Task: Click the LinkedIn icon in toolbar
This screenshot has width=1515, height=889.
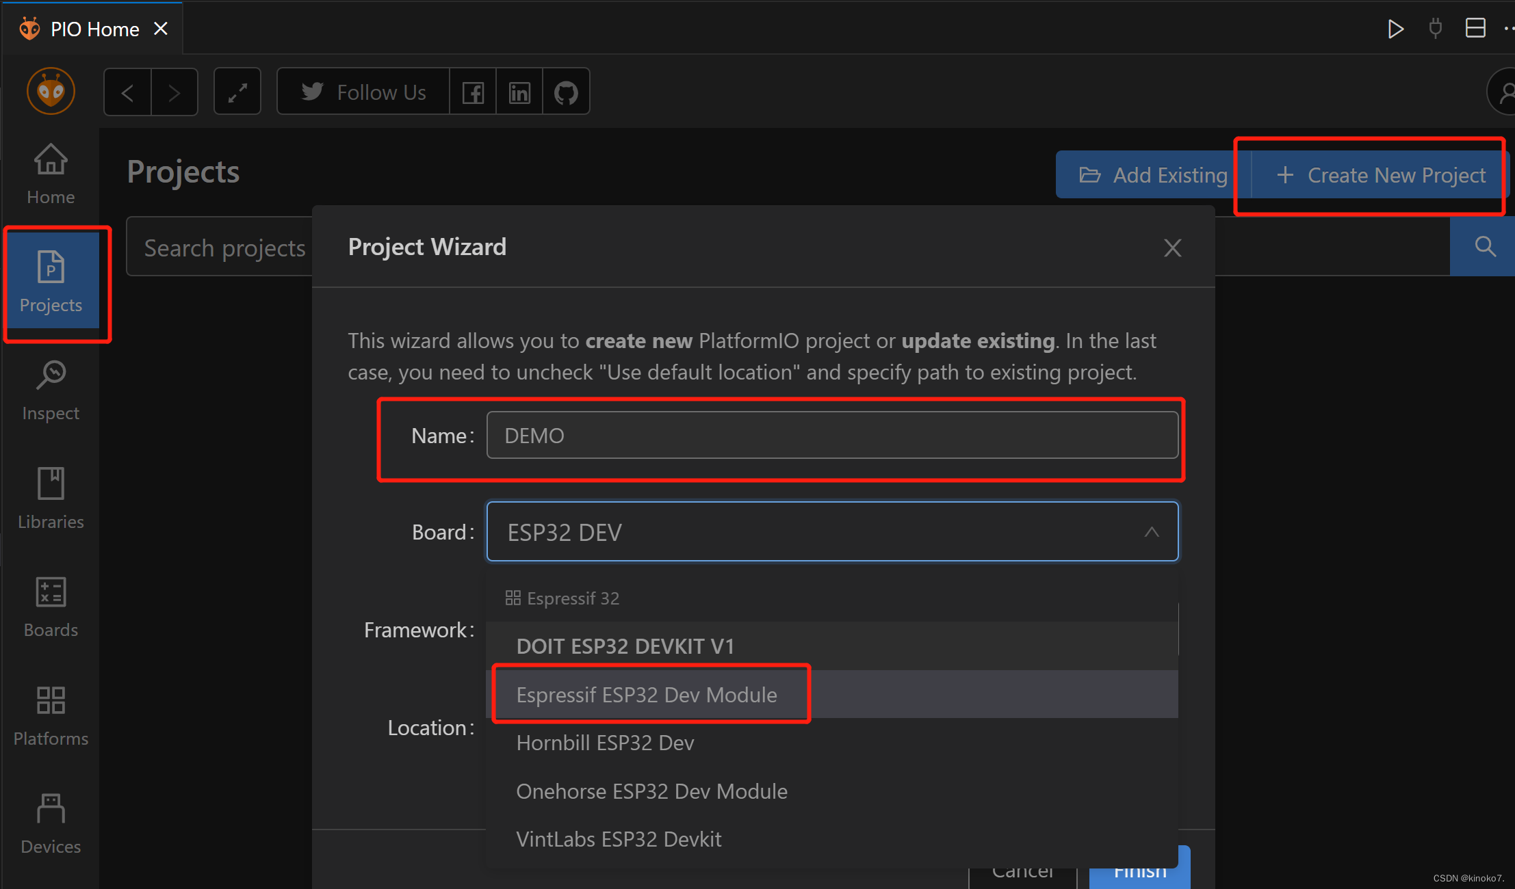Action: click(x=519, y=92)
